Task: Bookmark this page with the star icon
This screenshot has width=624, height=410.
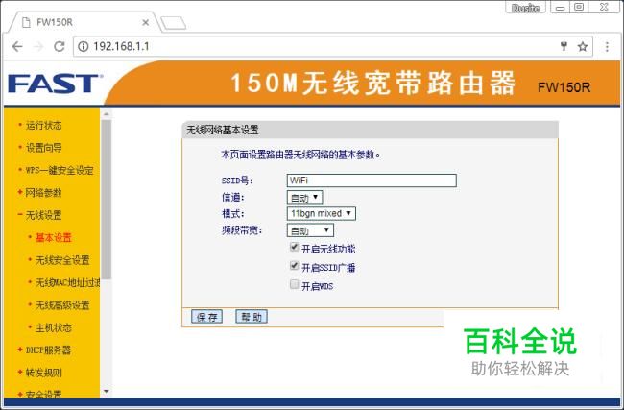Action: tap(583, 47)
